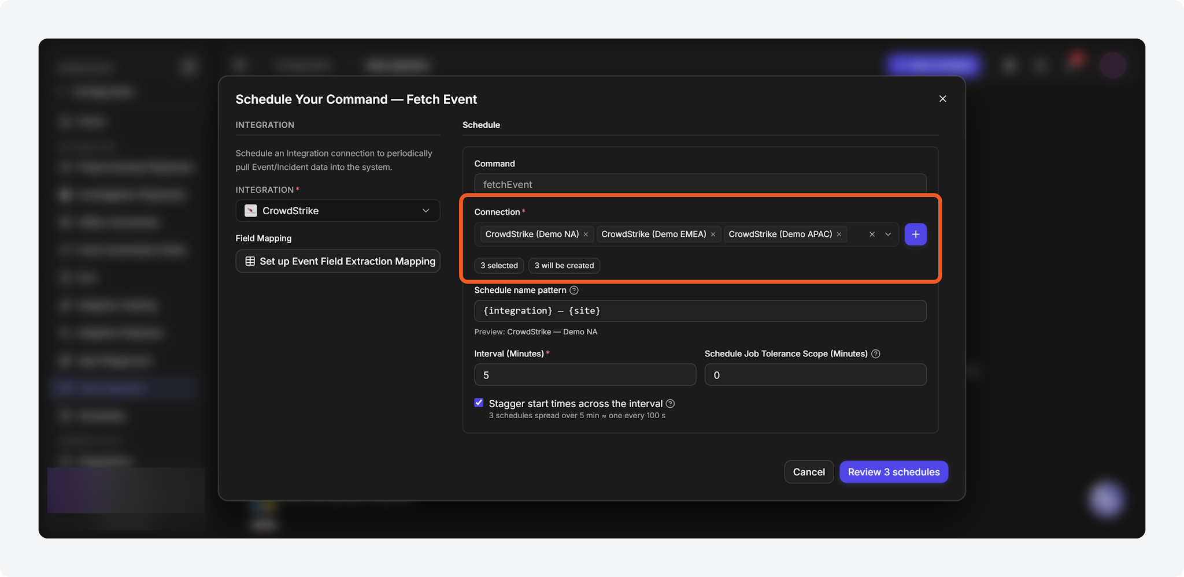
Task: Click the CrowdStrike (Demo EMEA) tag label
Action: 654,234
